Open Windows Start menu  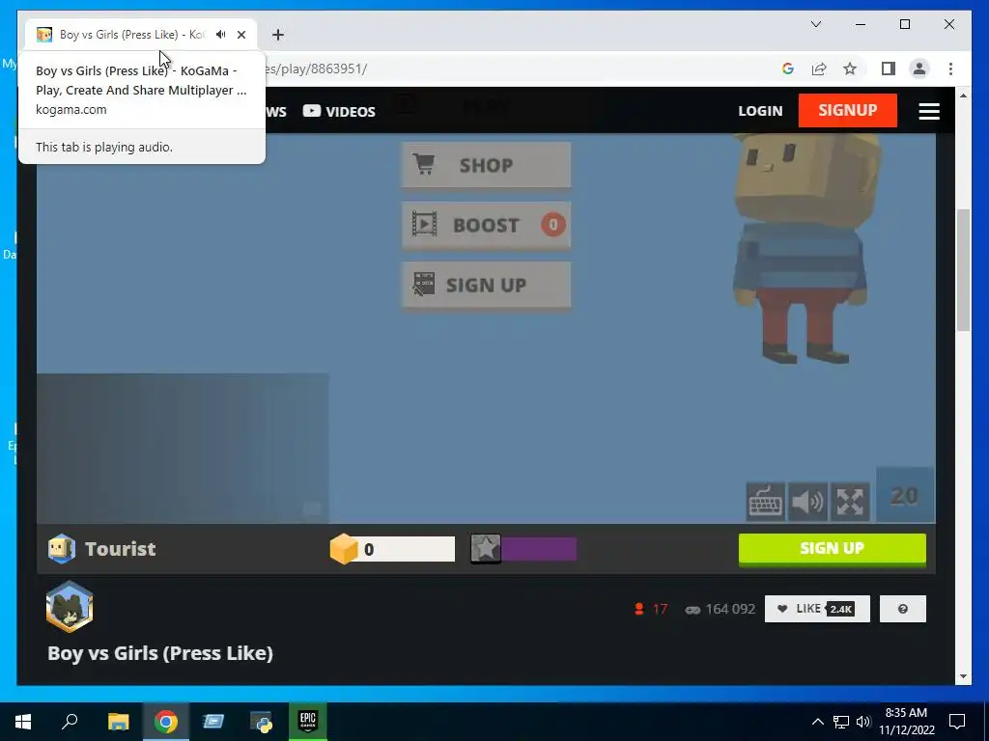(x=23, y=722)
